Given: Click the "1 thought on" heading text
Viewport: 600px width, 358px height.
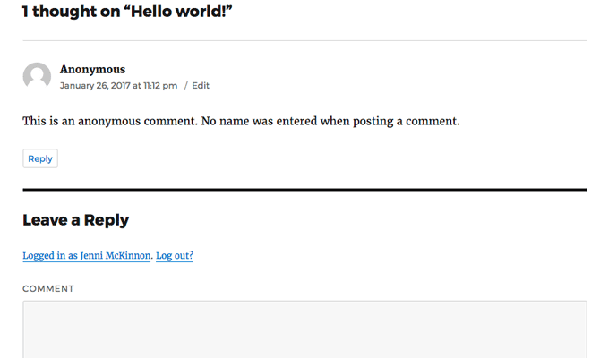Looking at the screenshot, I should tap(65, 12).
